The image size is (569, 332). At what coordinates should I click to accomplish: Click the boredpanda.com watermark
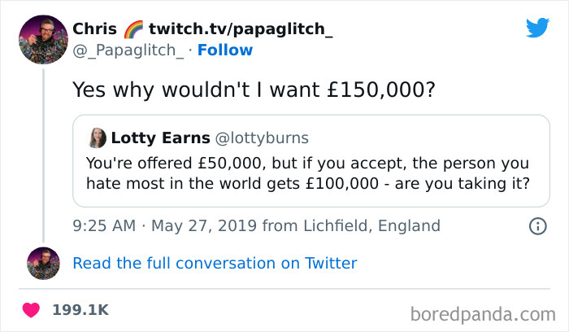[483, 313]
